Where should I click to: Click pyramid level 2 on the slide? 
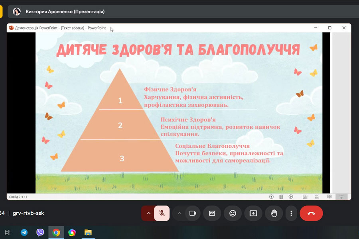tap(120, 125)
